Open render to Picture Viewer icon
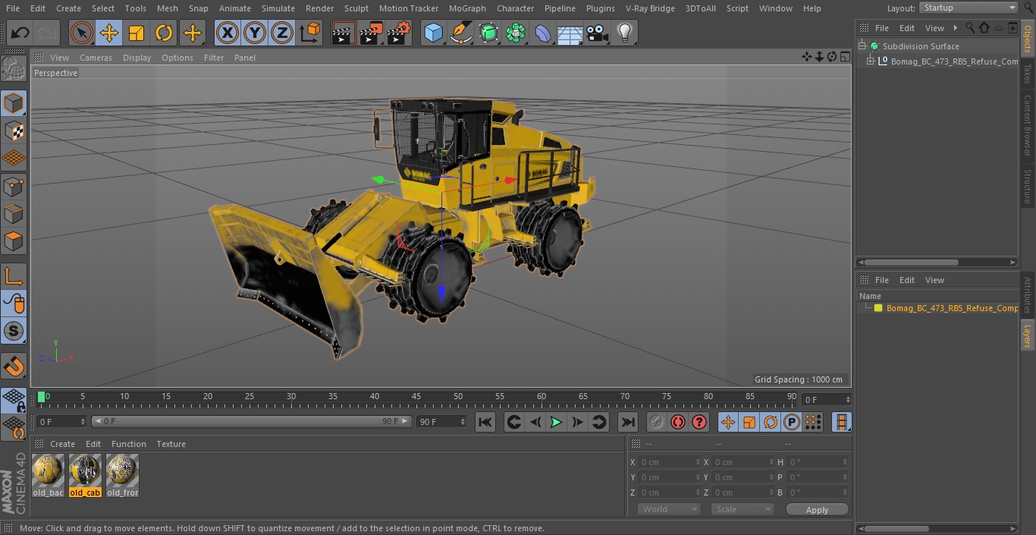This screenshot has width=1036, height=535. [x=371, y=33]
